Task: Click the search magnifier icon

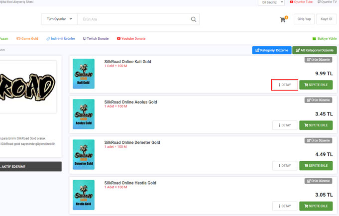Action: 194,19
